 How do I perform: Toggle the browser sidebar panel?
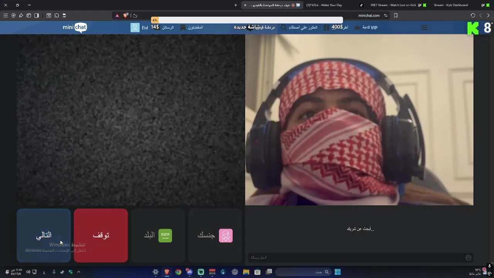pyautogui.click(x=37, y=15)
